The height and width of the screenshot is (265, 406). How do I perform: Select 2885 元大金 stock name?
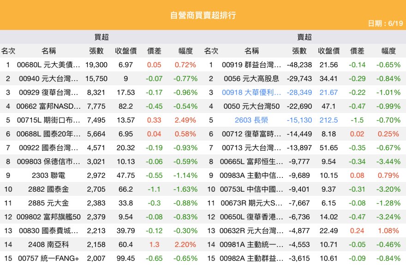tap(48, 203)
